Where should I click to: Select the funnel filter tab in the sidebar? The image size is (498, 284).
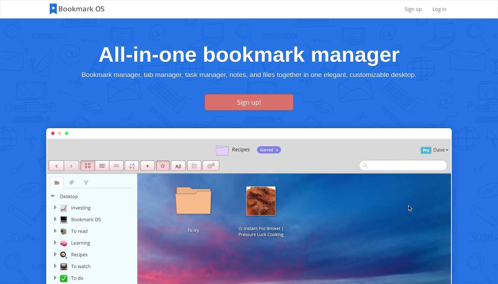coord(86,182)
